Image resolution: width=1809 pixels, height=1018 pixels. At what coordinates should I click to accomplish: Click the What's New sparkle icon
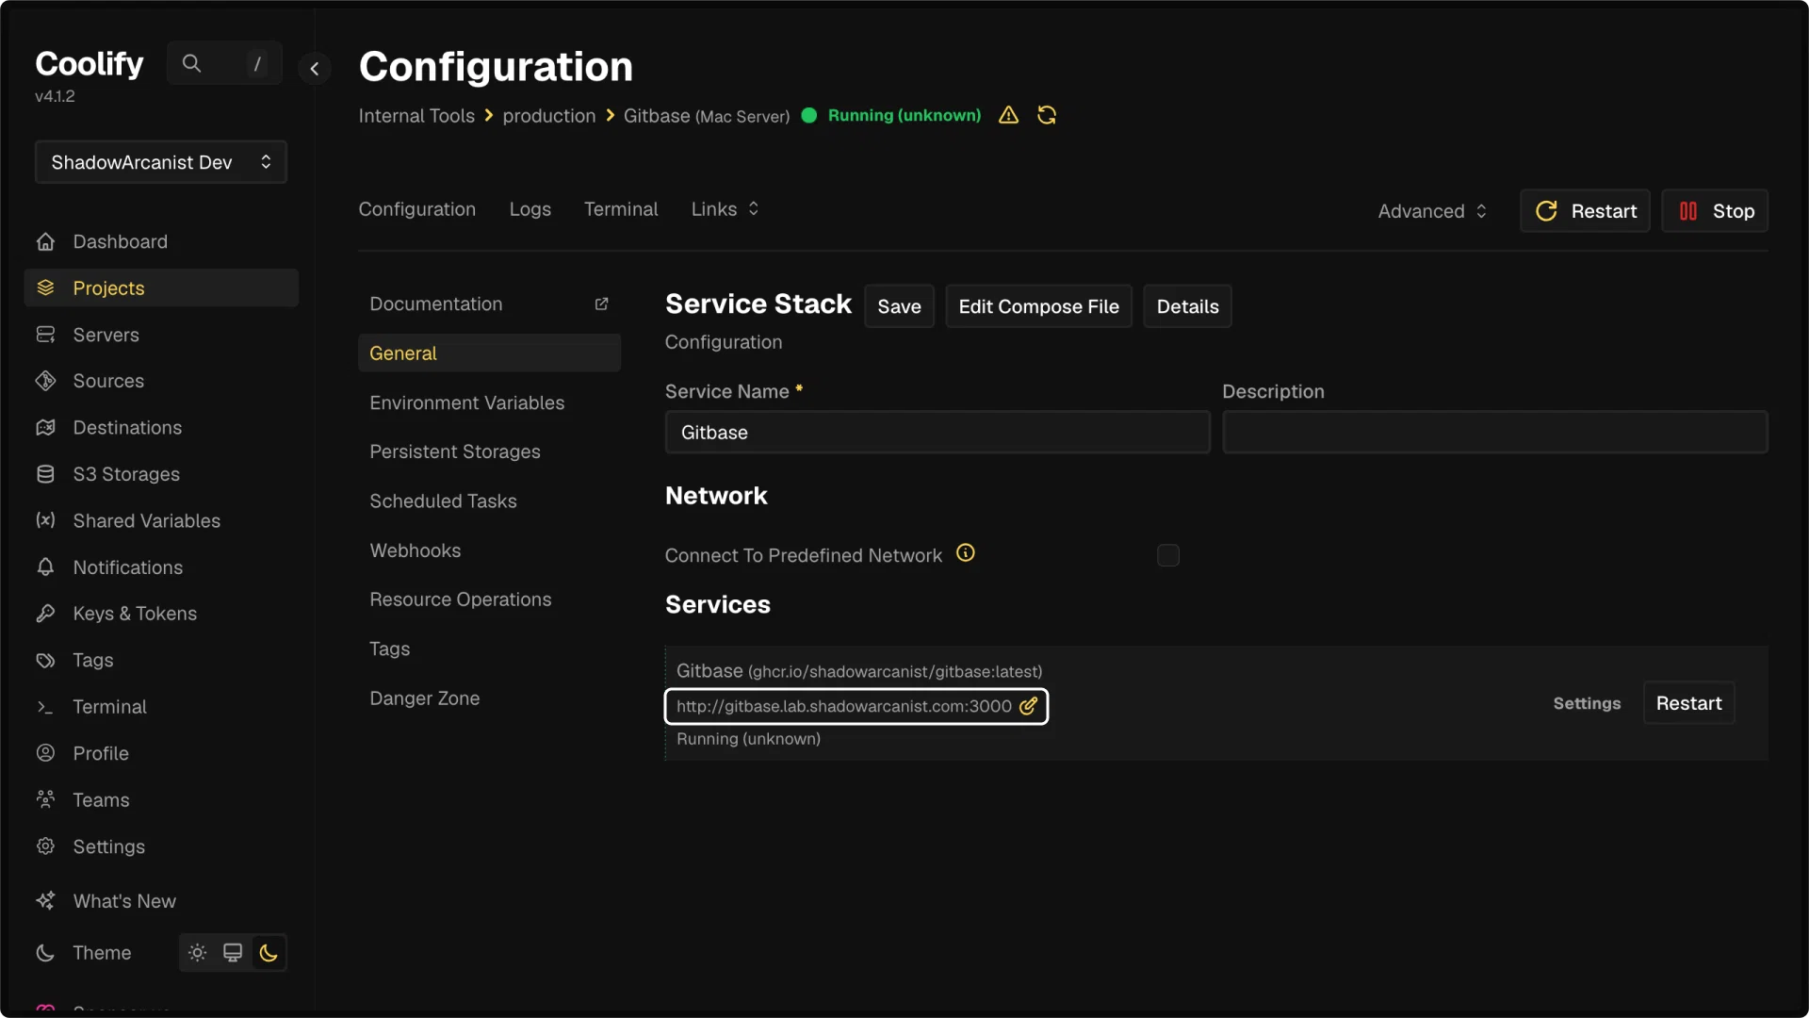(45, 901)
